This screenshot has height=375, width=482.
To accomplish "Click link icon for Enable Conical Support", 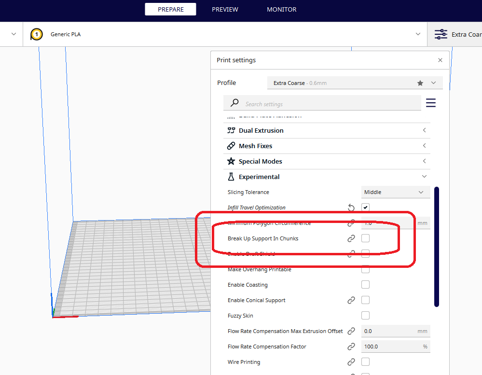I will pyautogui.click(x=351, y=300).
